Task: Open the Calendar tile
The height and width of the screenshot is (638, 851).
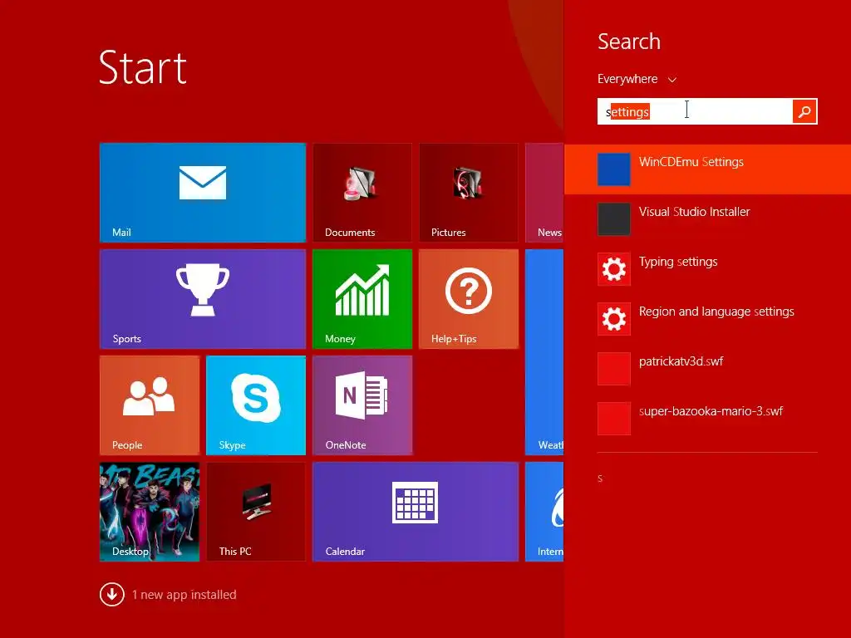Action: pos(416,512)
